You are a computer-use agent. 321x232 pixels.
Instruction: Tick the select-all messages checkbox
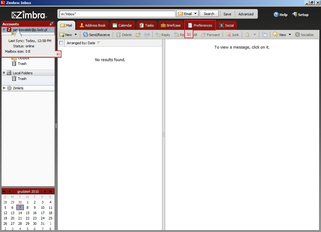(61, 43)
